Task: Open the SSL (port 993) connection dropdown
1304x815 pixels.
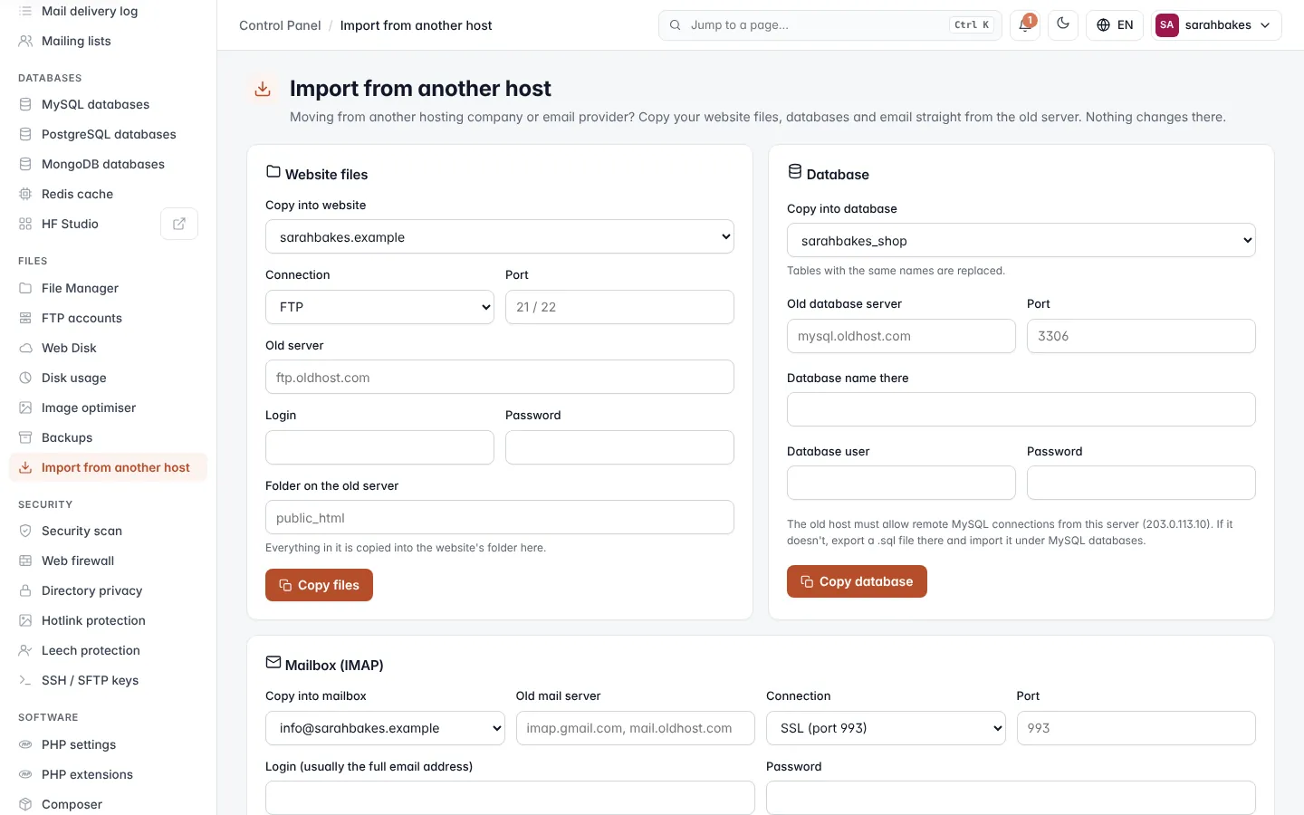Action: (886, 728)
